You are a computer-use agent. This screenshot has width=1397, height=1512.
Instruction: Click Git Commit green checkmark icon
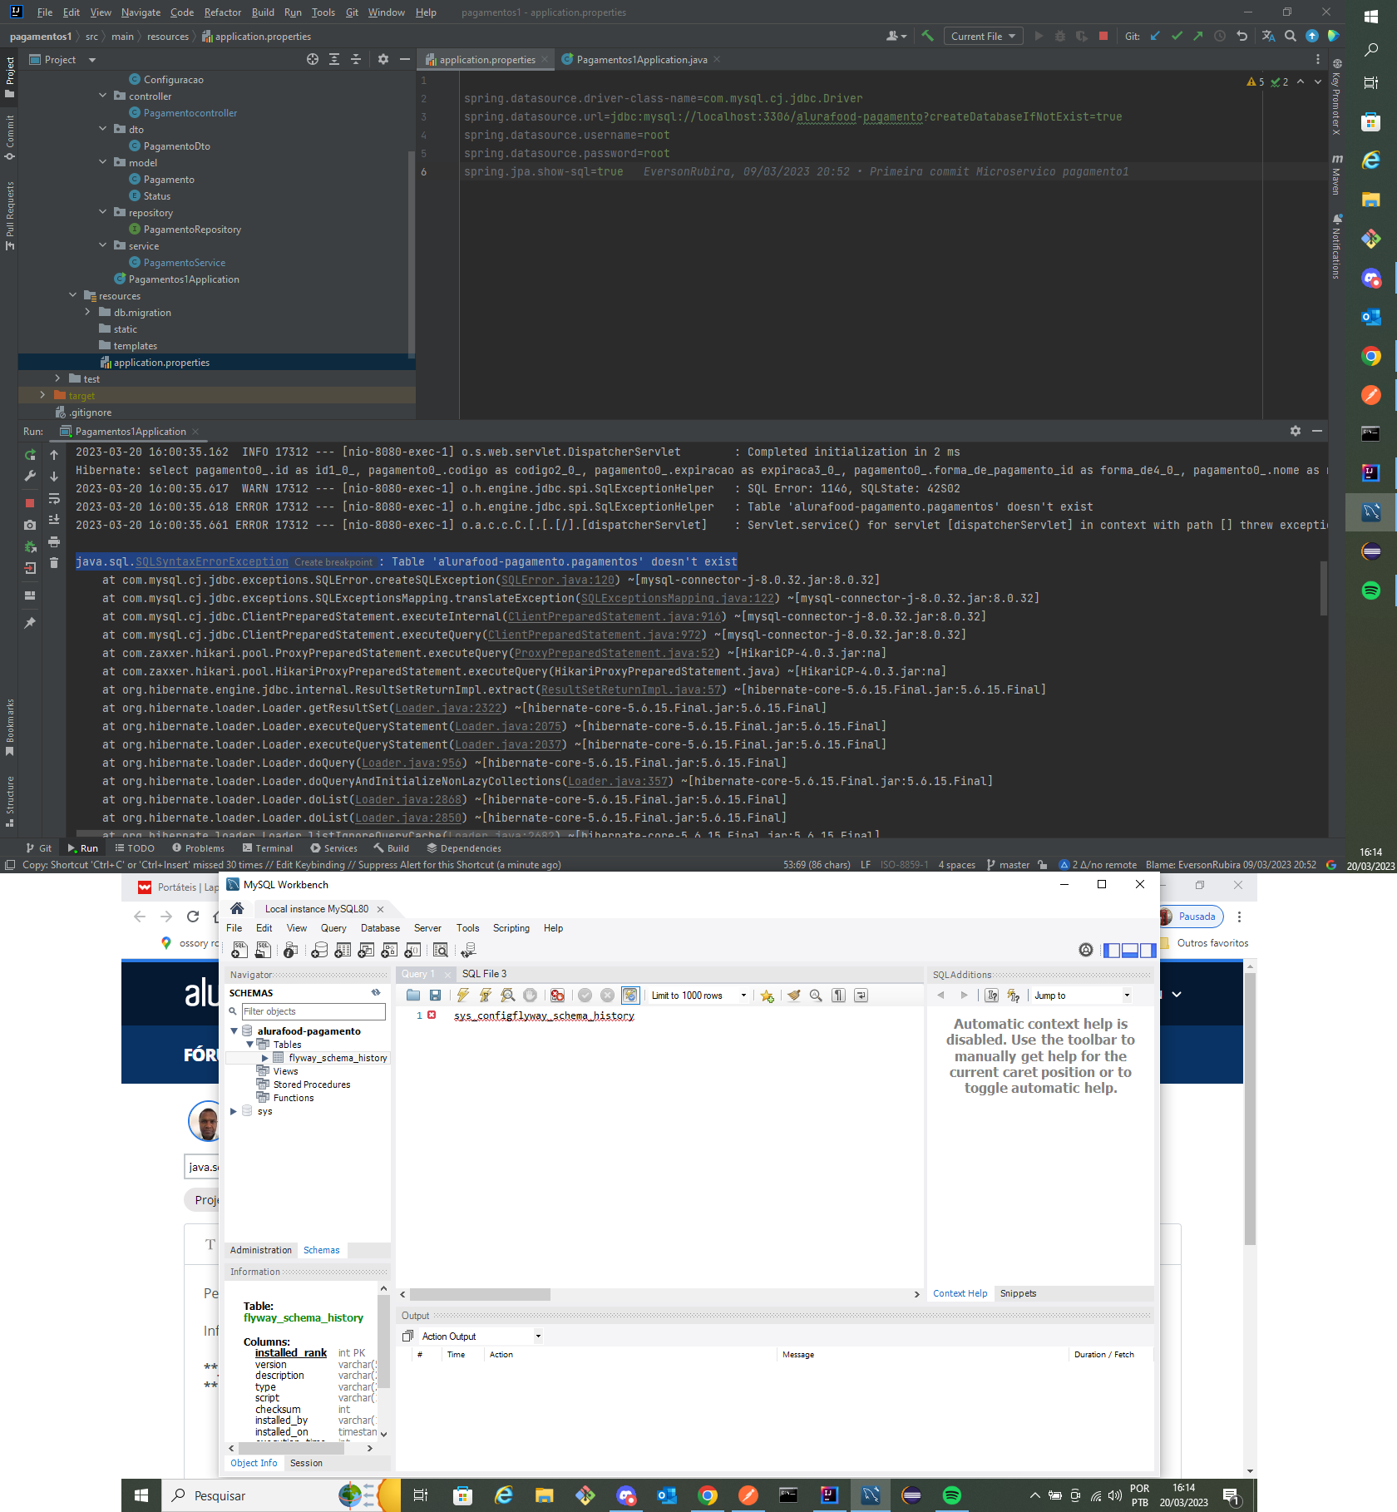(1177, 36)
